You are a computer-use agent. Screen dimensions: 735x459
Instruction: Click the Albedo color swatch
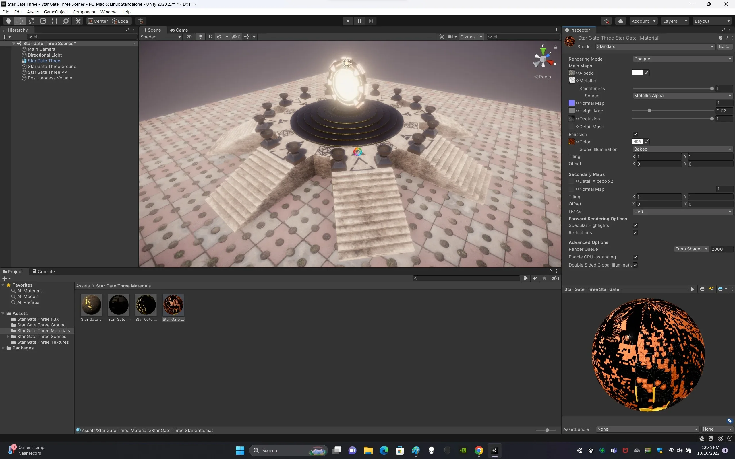click(x=637, y=73)
